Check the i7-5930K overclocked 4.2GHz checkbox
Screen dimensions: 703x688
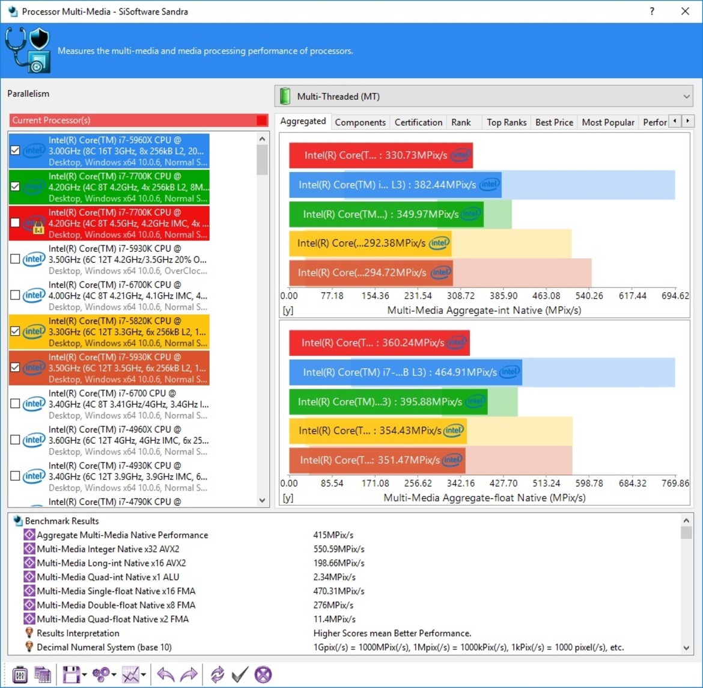[15, 259]
